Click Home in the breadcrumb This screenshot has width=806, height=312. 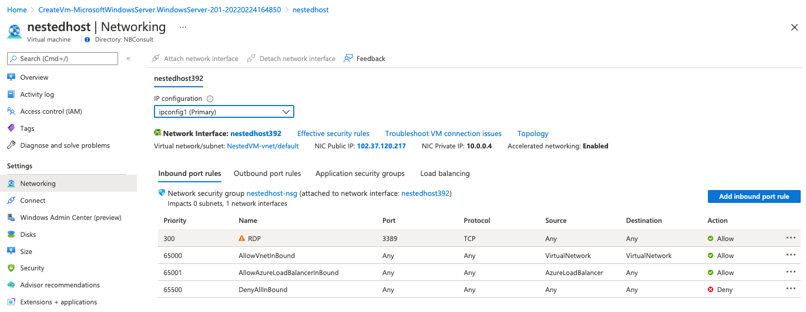tap(16, 10)
